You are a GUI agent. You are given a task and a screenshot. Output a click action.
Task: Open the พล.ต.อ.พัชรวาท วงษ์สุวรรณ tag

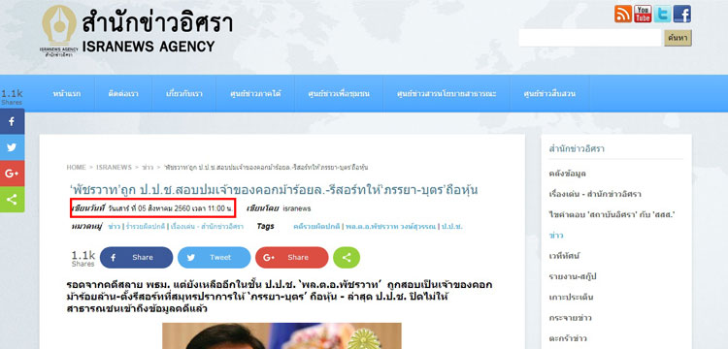[x=390, y=227]
